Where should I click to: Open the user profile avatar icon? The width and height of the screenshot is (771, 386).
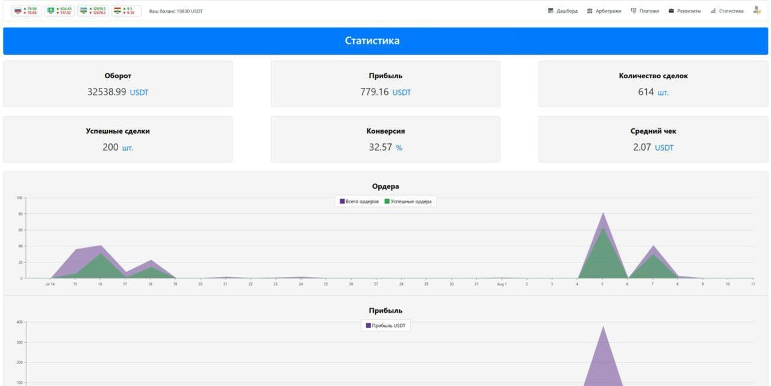tap(757, 11)
